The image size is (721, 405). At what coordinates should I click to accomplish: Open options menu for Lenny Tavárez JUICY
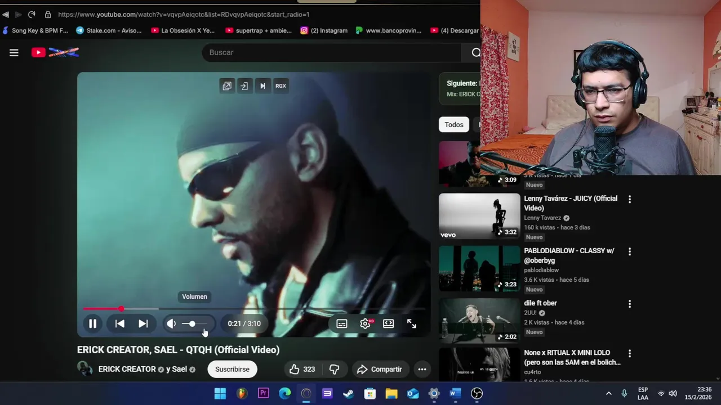click(630, 199)
